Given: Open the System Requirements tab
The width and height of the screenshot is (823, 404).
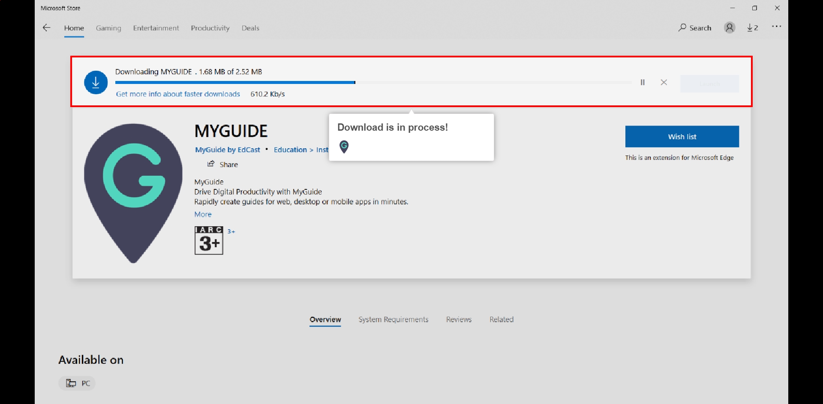Looking at the screenshot, I should [393, 320].
